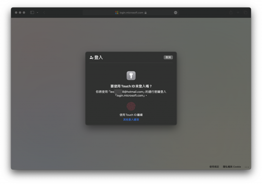Click the 8@hotmail.com account text
This screenshot has height=184, width=262.
133,92
